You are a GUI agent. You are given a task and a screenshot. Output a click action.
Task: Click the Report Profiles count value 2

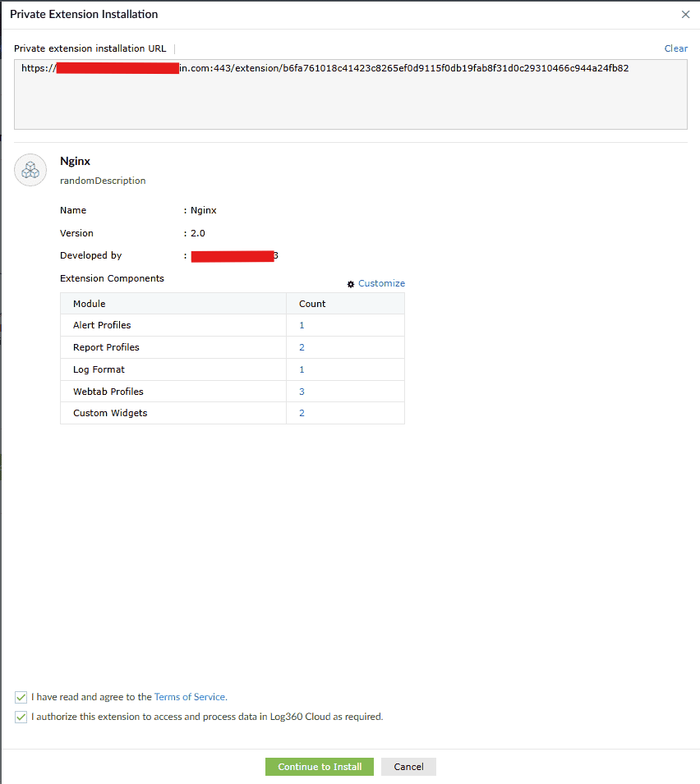pos(302,347)
